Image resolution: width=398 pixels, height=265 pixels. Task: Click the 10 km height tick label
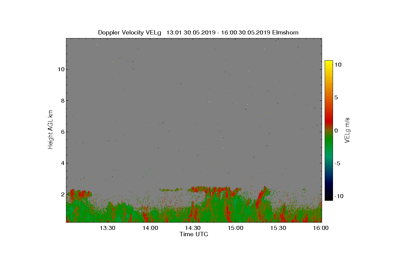pos(61,69)
